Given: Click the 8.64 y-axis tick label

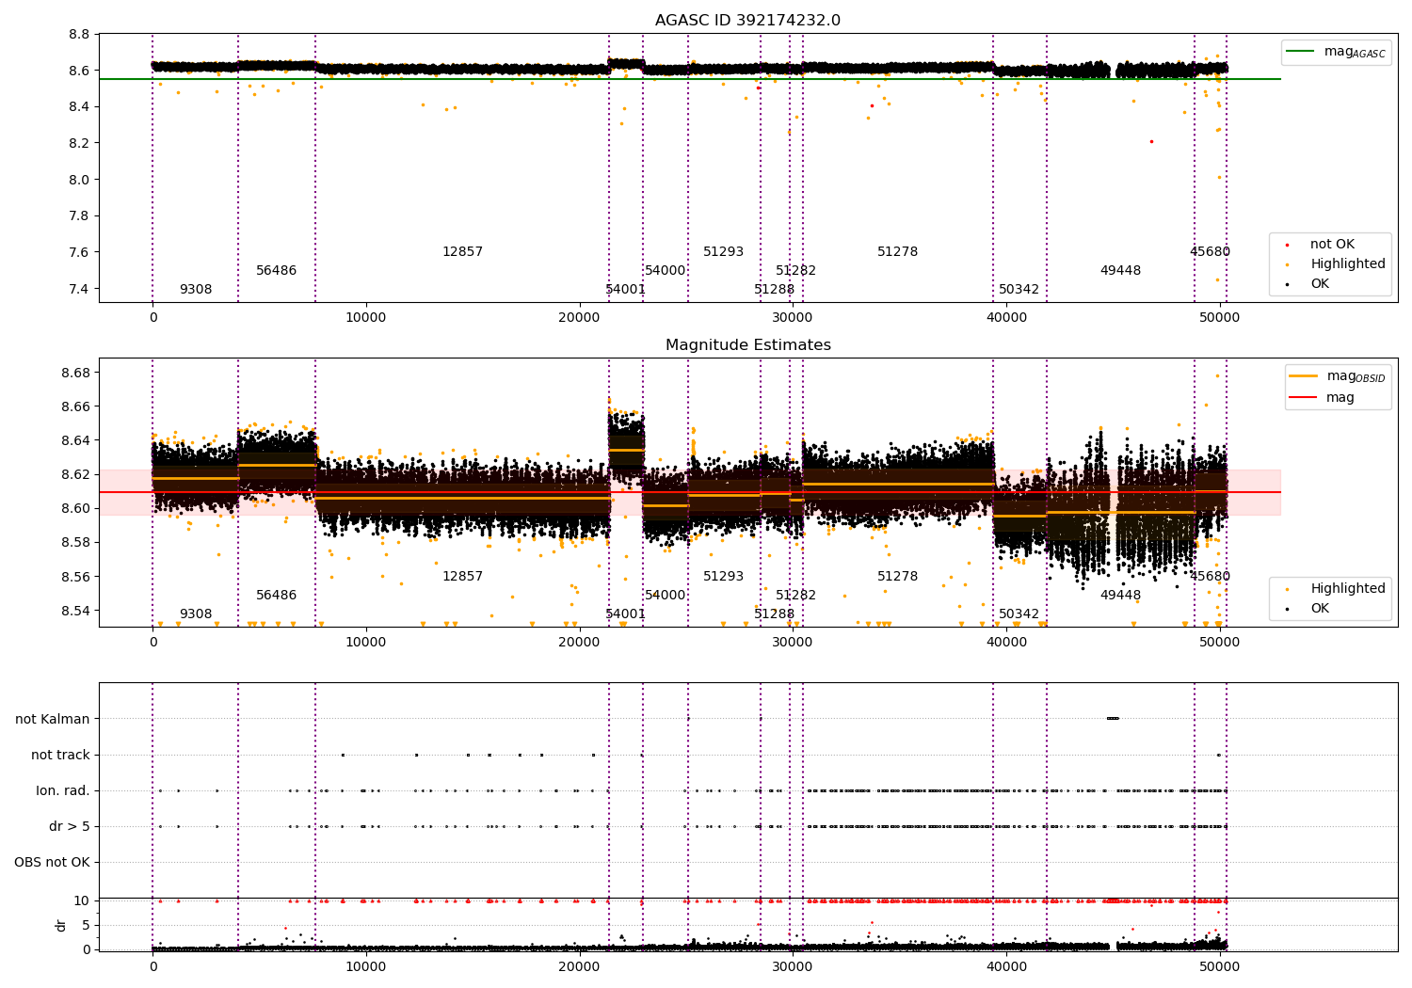Looking at the screenshot, I should point(76,440).
